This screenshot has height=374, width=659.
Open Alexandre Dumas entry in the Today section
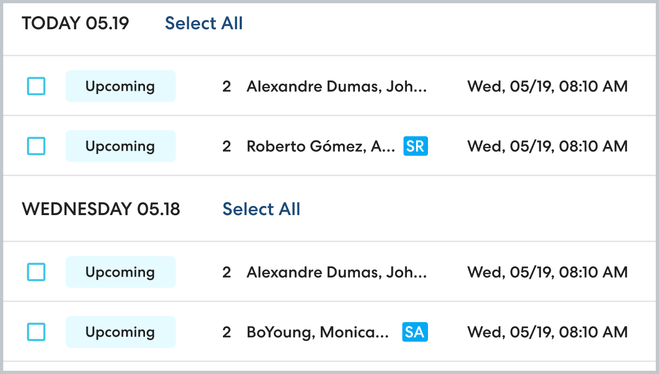click(337, 86)
